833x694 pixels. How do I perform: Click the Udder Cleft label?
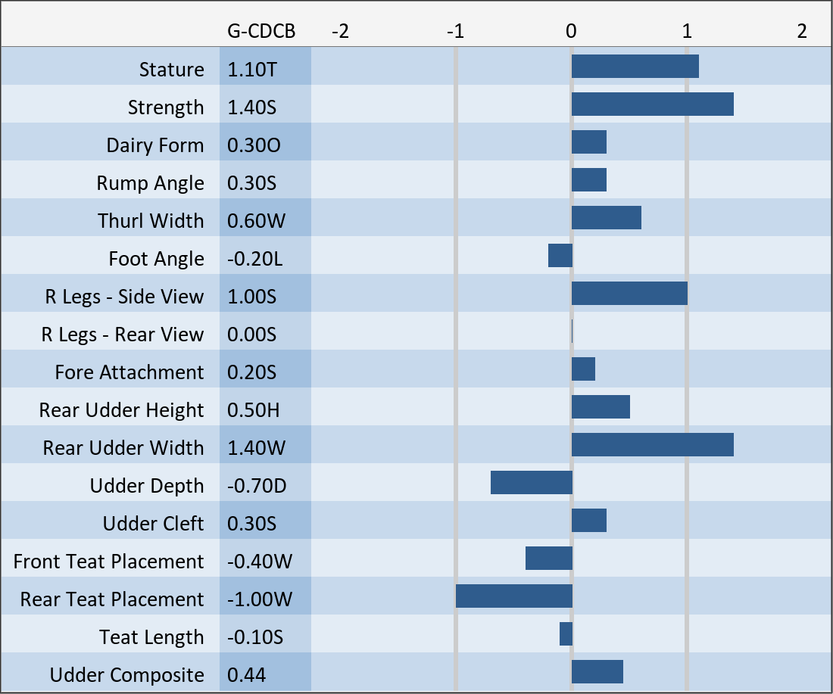click(153, 524)
